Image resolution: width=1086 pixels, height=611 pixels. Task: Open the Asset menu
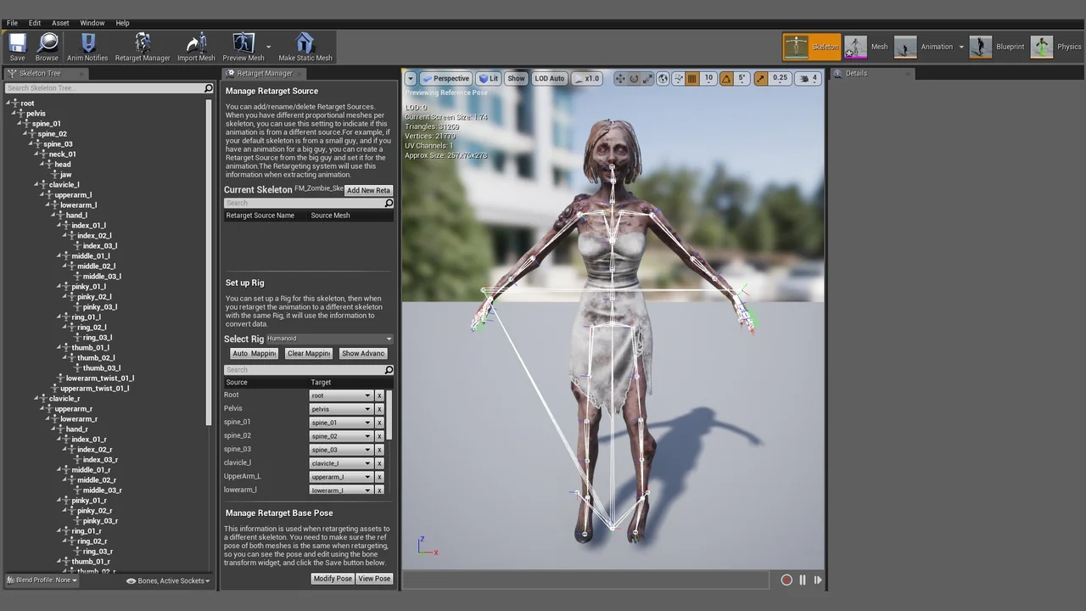click(60, 23)
